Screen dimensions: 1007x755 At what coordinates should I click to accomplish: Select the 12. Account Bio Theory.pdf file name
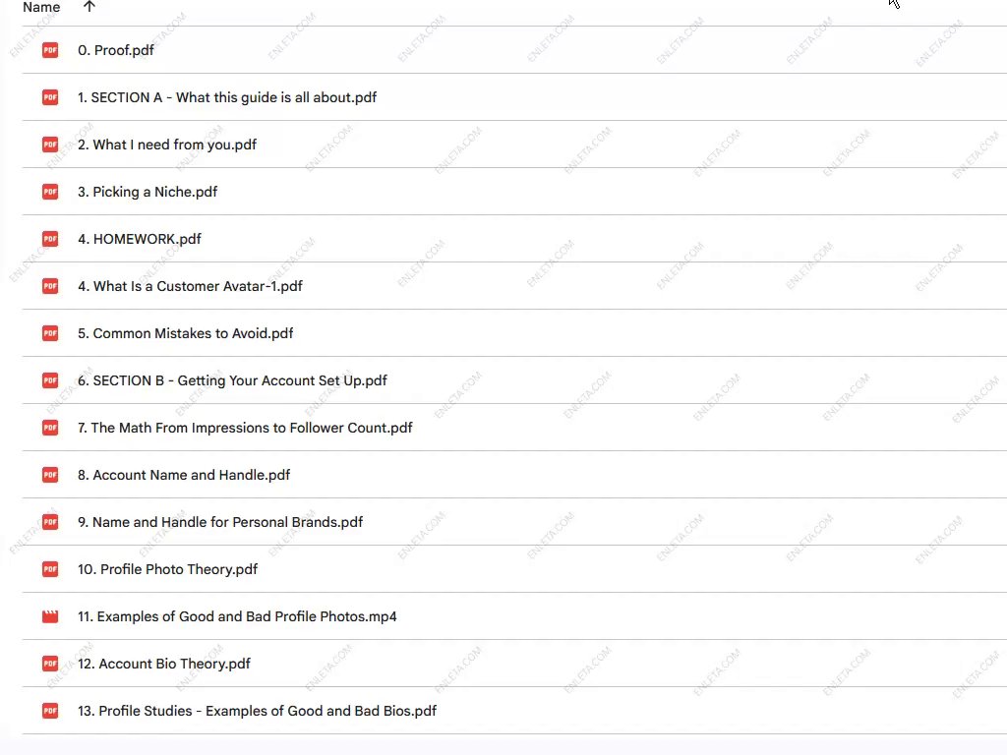coord(164,664)
